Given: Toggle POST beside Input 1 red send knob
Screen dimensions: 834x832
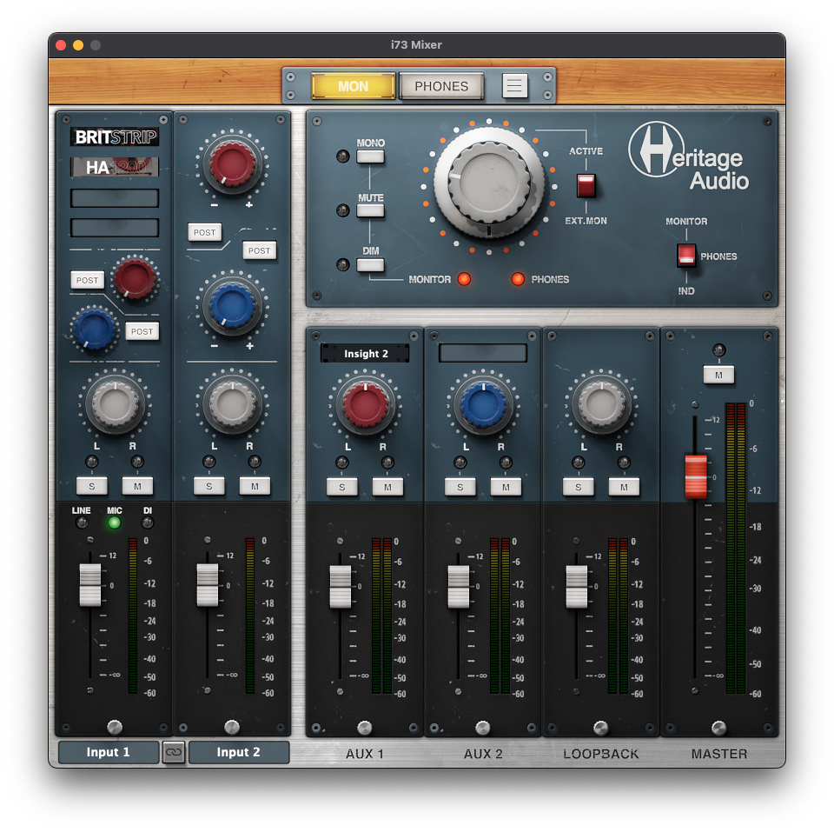Looking at the screenshot, I should point(87,280).
